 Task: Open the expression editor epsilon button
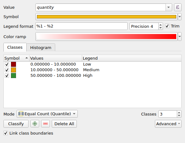pyautogui.click(x=177, y=7)
